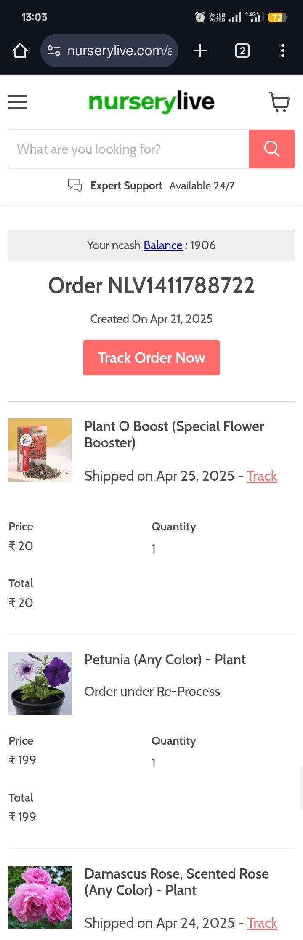Go to browser home page
Viewport: 303px width, 940px height.
[20, 51]
